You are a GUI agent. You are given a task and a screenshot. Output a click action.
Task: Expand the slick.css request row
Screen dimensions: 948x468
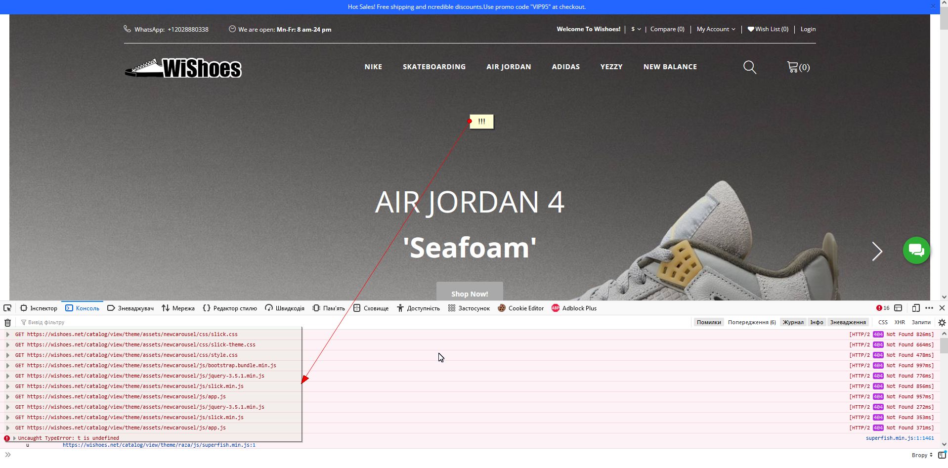7,334
